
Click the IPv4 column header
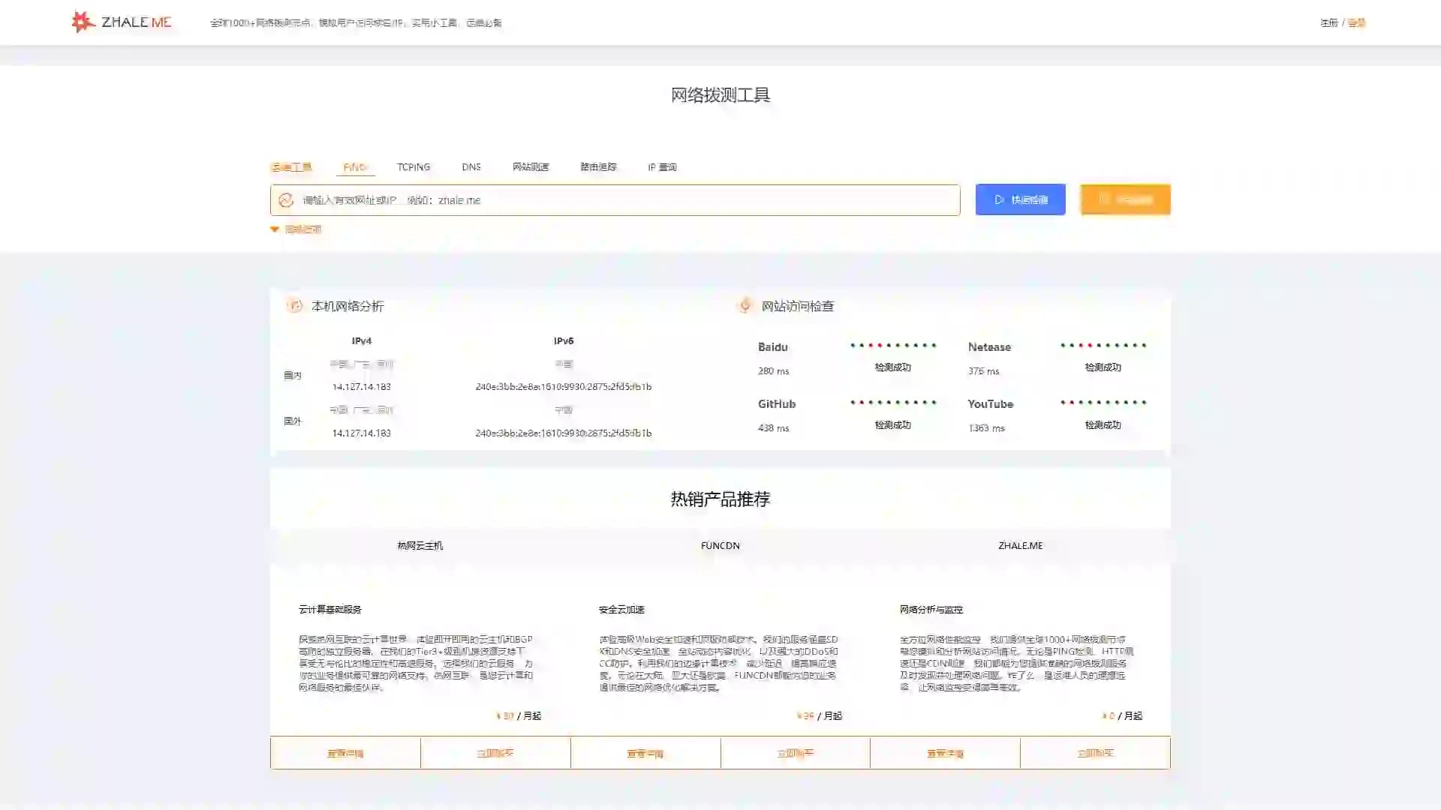pyautogui.click(x=362, y=341)
